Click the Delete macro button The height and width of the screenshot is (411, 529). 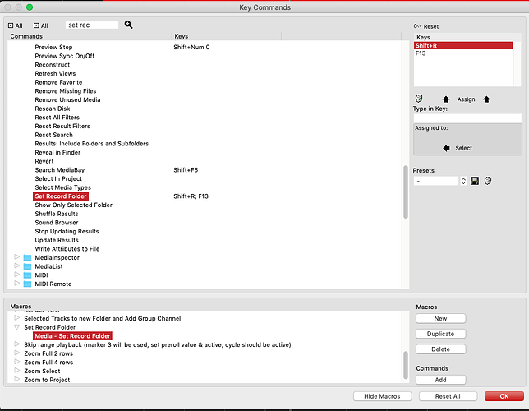point(440,349)
